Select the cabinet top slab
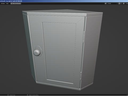 (x=62, y=13)
